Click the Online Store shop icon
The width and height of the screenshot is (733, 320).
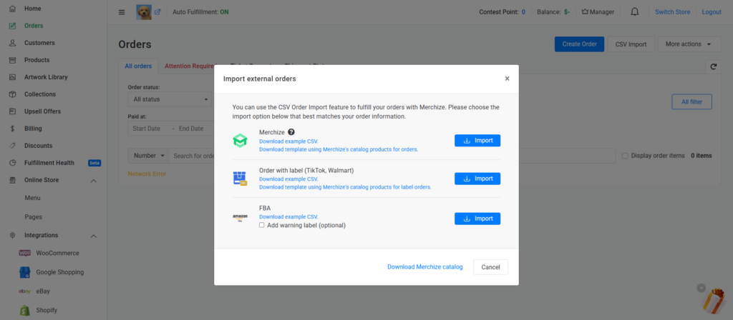13,180
